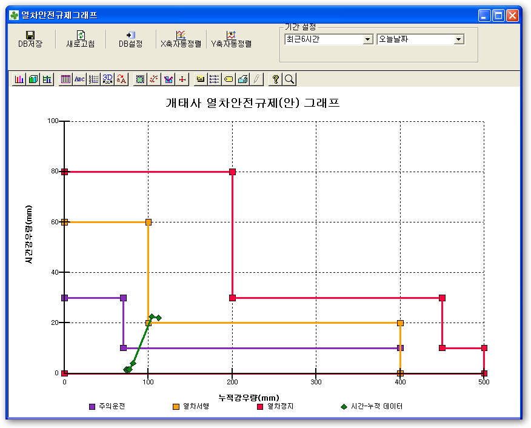Select the bar chart gallery icon
Screen dimensions: 531x428
[19, 79]
